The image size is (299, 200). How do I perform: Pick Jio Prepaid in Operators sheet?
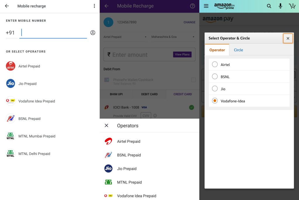(x=127, y=169)
